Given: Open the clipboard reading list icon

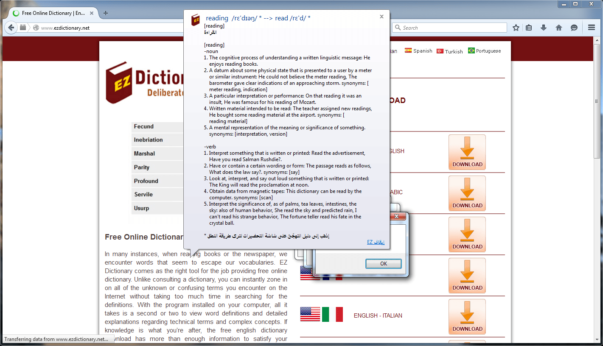Looking at the screenshot, I should (x=529, y=27).
